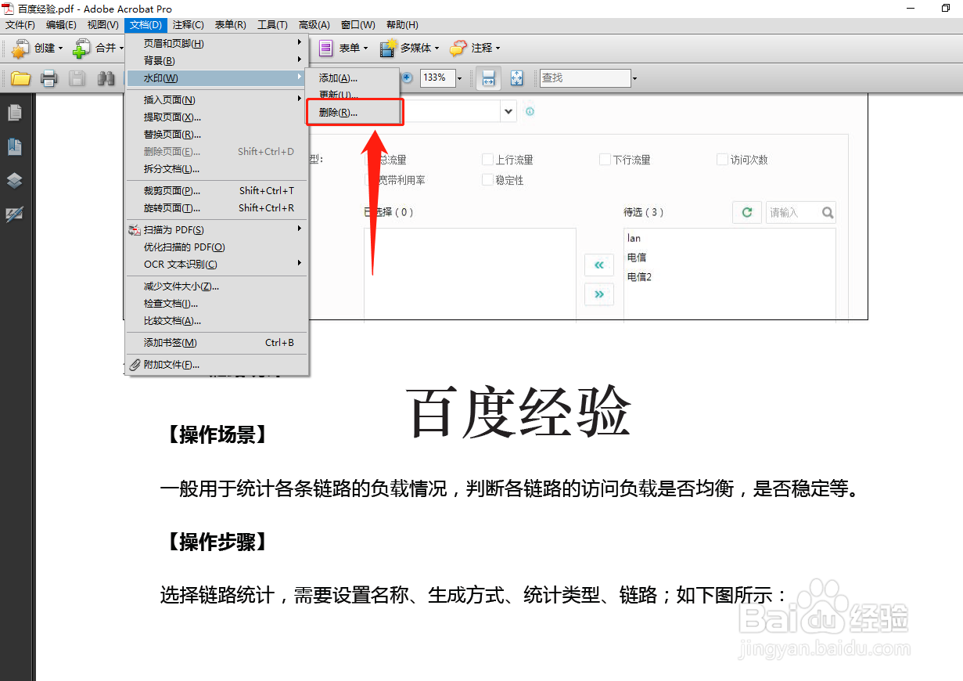Select '电信' in the 待选 list
This screenshot has height=681, width=963.
coord(637,257)
